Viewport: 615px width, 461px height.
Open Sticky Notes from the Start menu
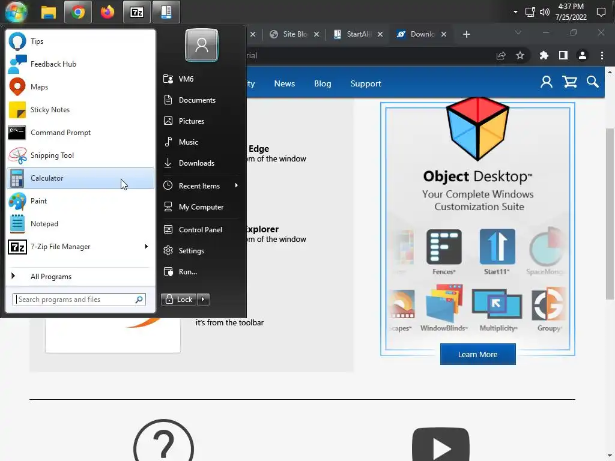[80, 110]
